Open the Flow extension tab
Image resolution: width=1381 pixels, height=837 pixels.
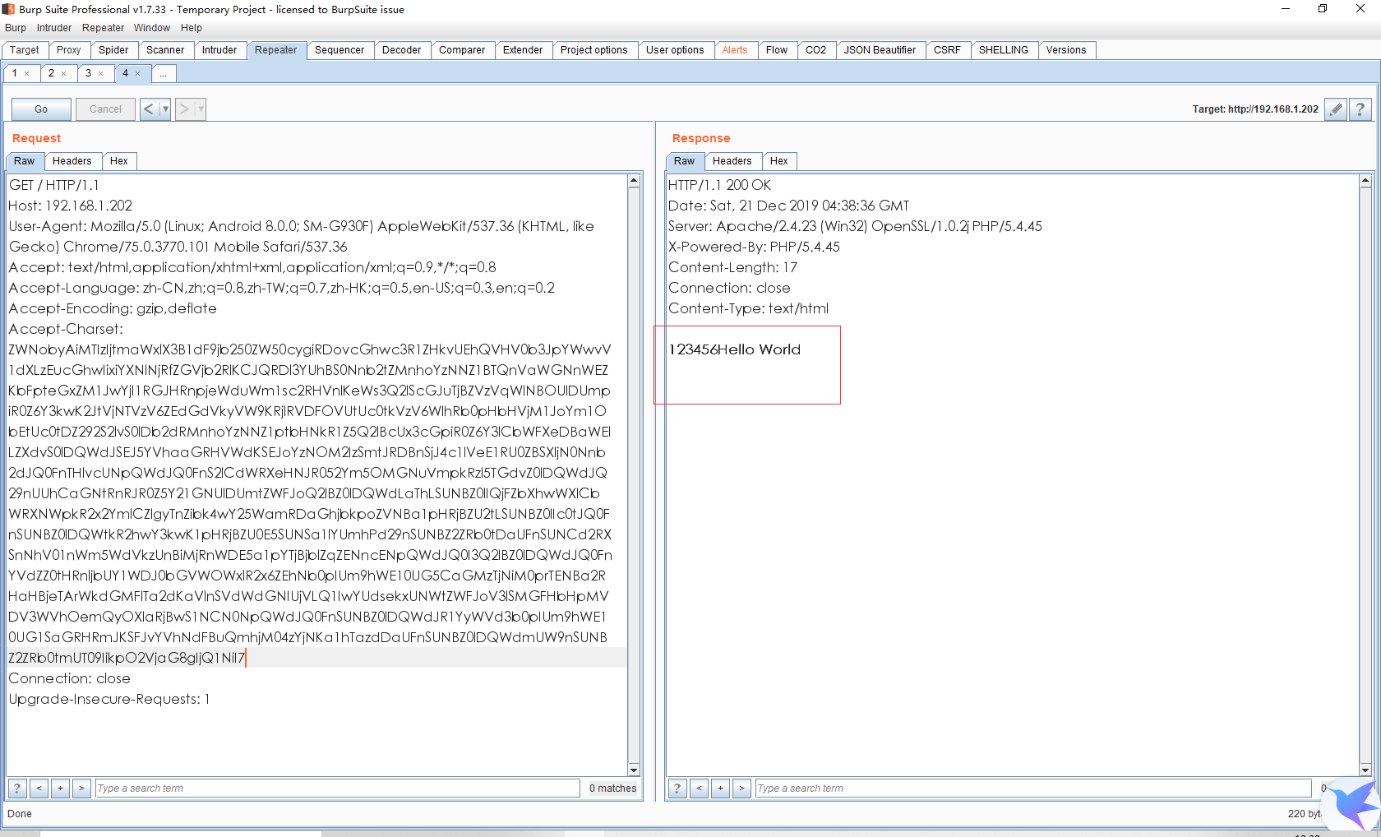click(777, 50)
